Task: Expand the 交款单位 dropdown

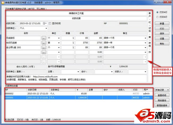Action: click(x=46, y=28)
